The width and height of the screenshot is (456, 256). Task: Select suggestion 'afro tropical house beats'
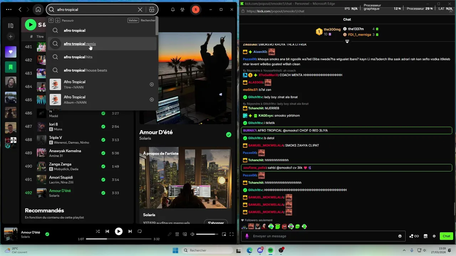click(102, 70)
